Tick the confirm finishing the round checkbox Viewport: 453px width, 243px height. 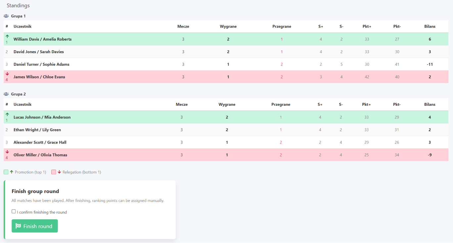14,212
